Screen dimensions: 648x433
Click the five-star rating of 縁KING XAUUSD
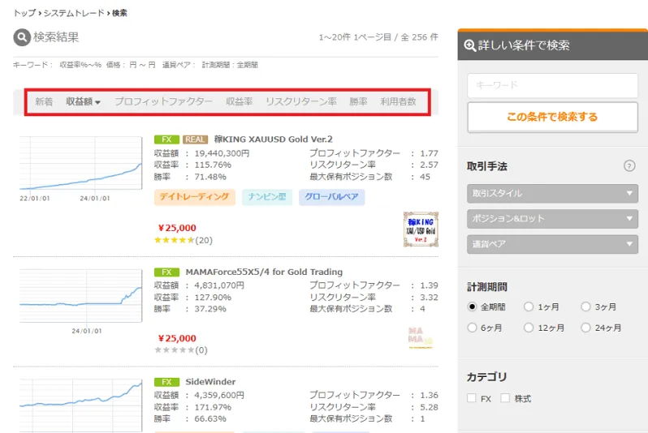[174, 240]
